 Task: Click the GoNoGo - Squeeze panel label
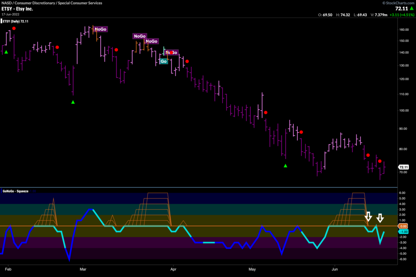tap(15, 191)
